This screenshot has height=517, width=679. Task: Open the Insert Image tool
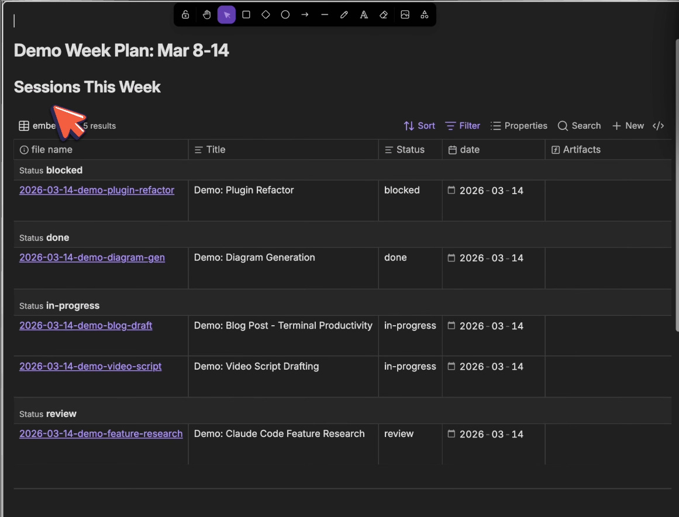405,14
